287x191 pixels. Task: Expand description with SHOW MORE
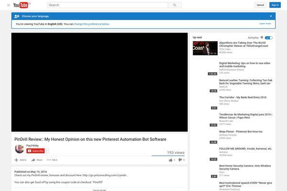[x=99, y=190]
